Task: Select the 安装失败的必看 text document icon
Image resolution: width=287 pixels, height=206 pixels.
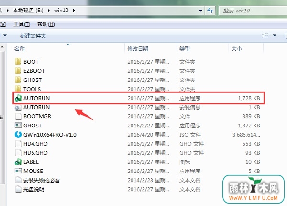Action: click(18, 180)
